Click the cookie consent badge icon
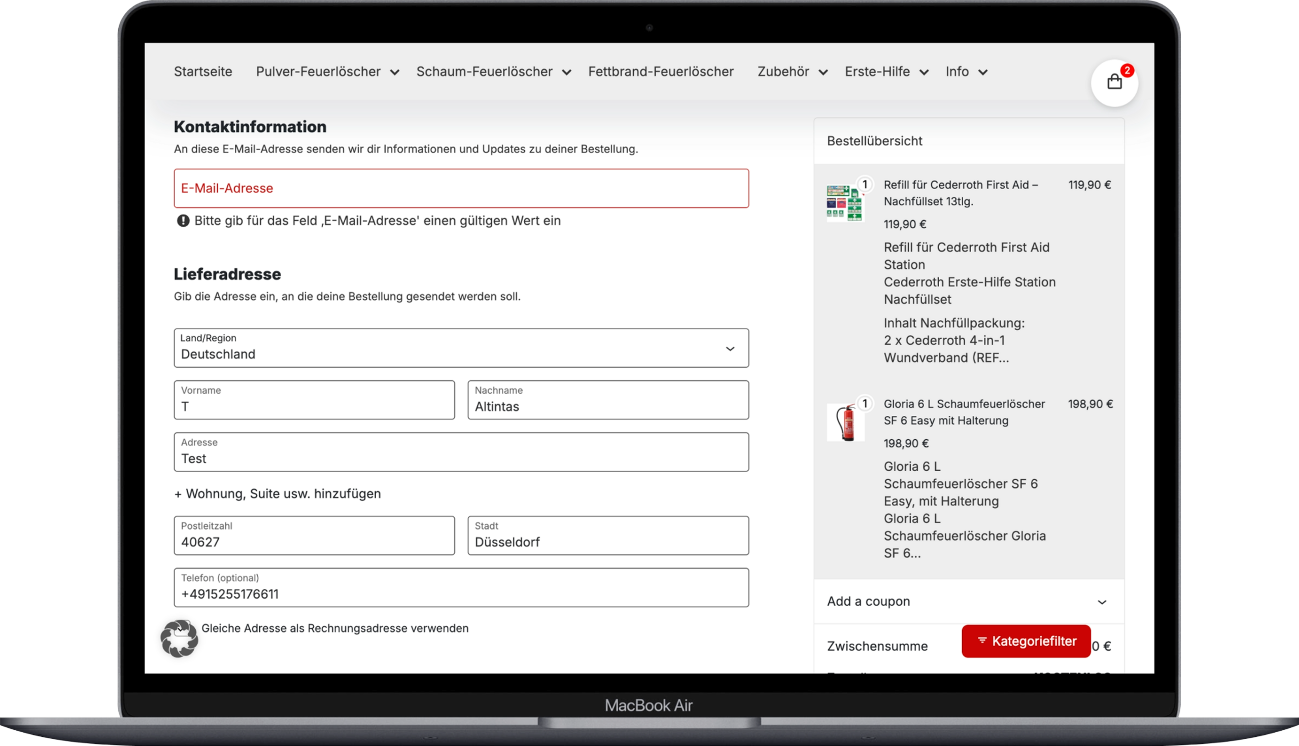Image resolution: width=1299 pixels, height=746 pixels. [179, 638]
